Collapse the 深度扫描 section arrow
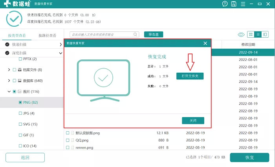The height and width of the screenshot is (167, 275). (60, 53)
